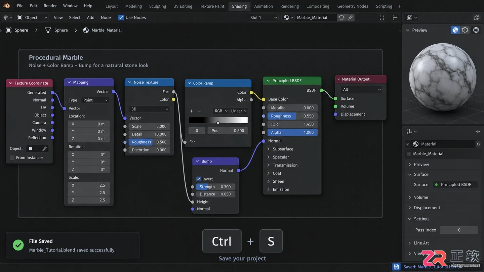Open the File menu
The height and width of the screenshot is (272, 484).
[20, 6]
